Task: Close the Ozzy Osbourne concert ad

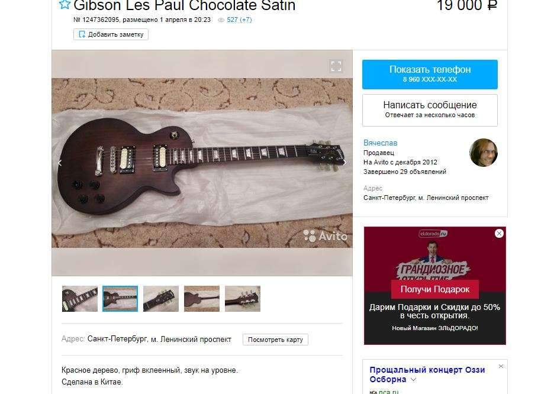Action: pos(501,366)
